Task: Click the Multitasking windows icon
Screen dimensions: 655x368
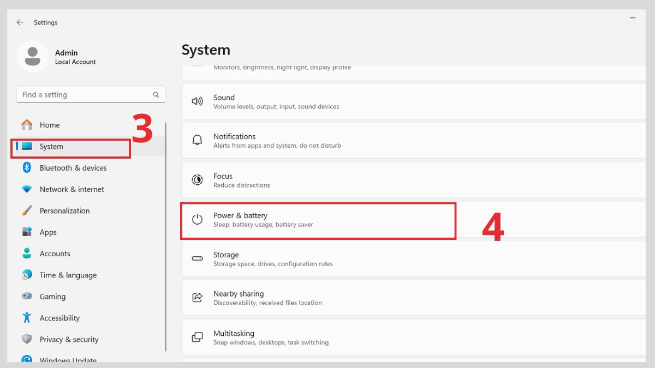Action: (197, 337)
